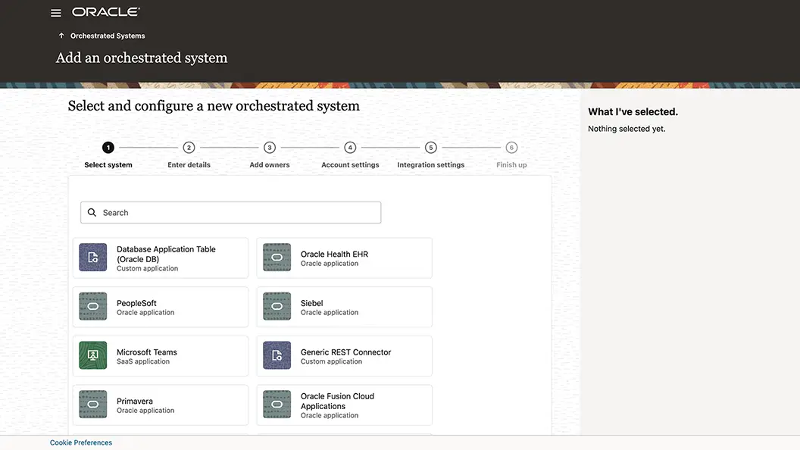Select Database Application Table (Oracle DB) label
800x450 pixels.
click(167, 254)
